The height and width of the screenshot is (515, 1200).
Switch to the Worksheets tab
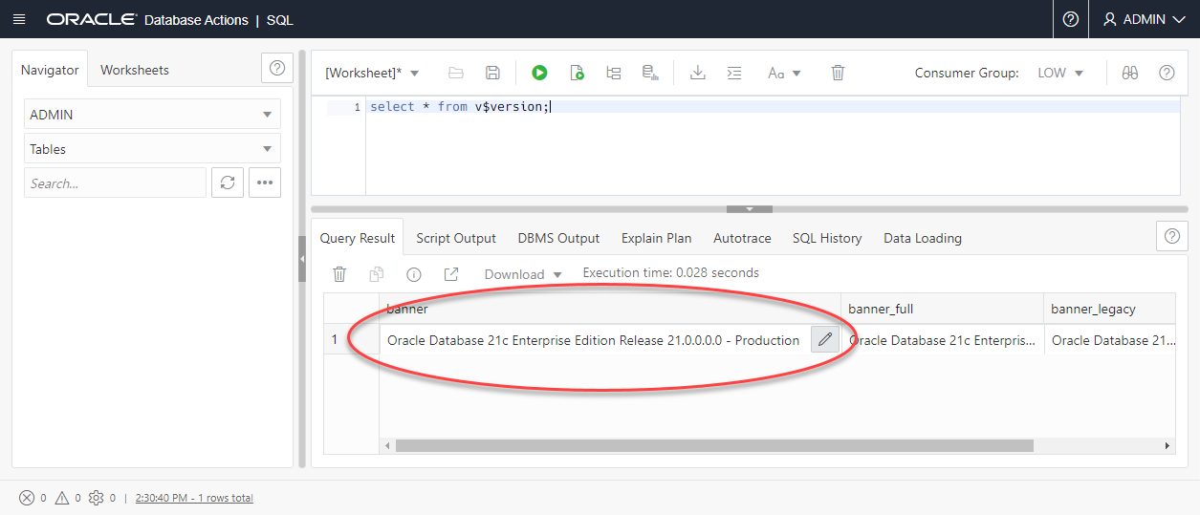click(135, 70)
